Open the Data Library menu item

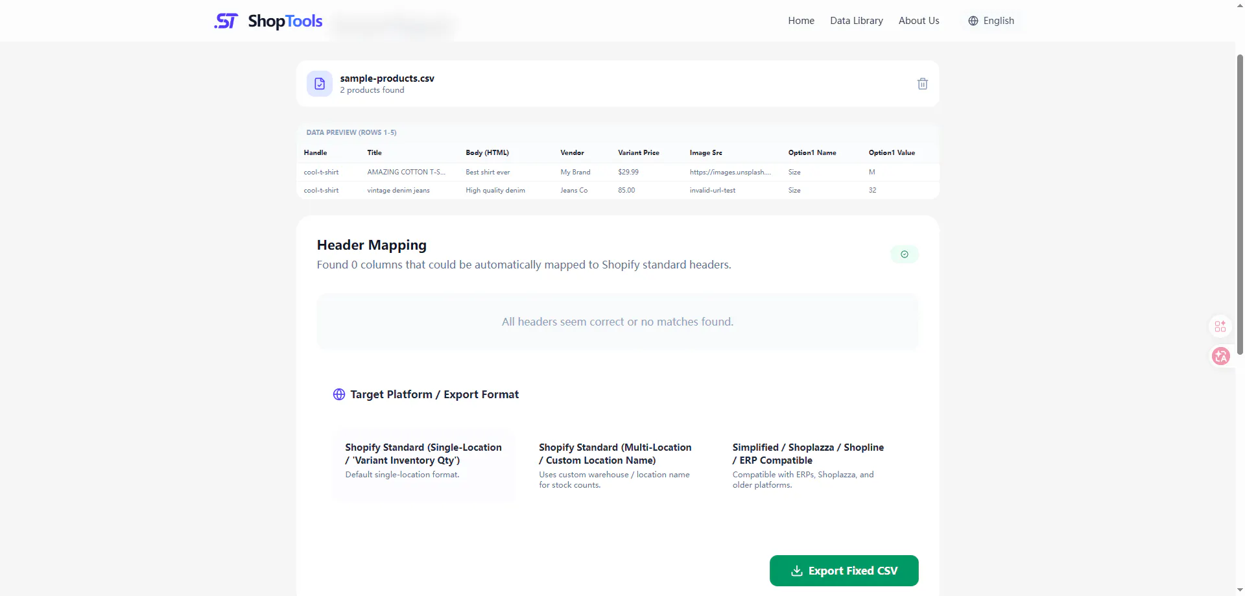[x=856, y=21]
